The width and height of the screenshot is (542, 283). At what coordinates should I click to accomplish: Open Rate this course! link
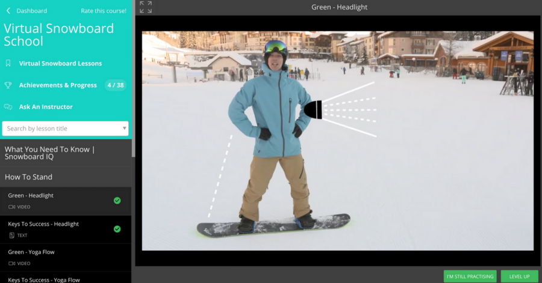coord(104,11)
